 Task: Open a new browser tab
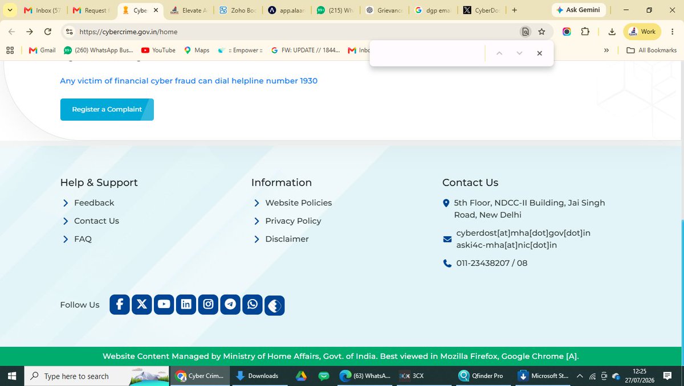pos(515,10)
